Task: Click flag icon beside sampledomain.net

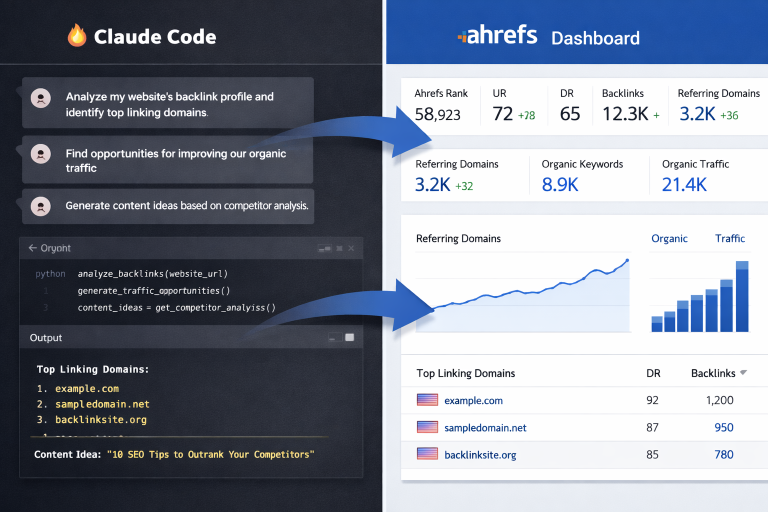Action: (427, 427)
